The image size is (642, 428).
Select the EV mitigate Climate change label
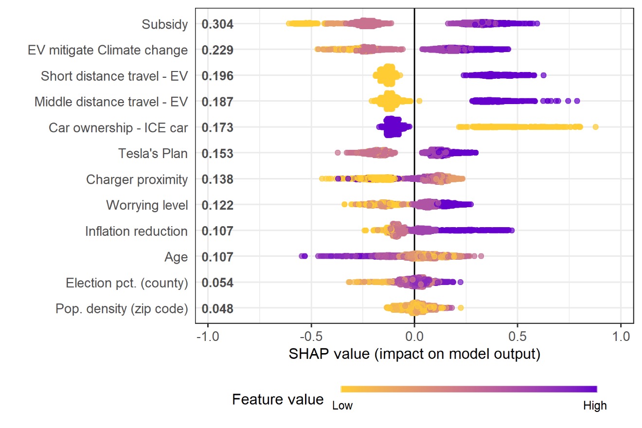pos(107,50)
